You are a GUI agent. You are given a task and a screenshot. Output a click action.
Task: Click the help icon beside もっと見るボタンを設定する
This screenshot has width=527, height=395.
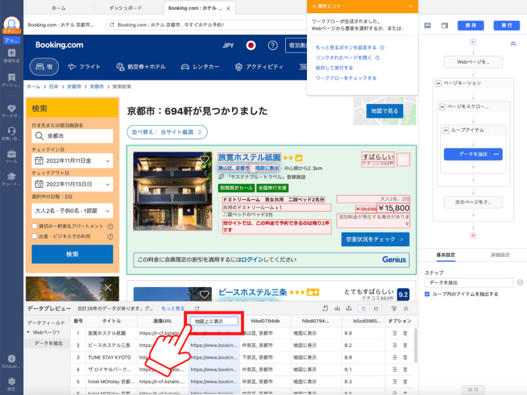(382, 47)
